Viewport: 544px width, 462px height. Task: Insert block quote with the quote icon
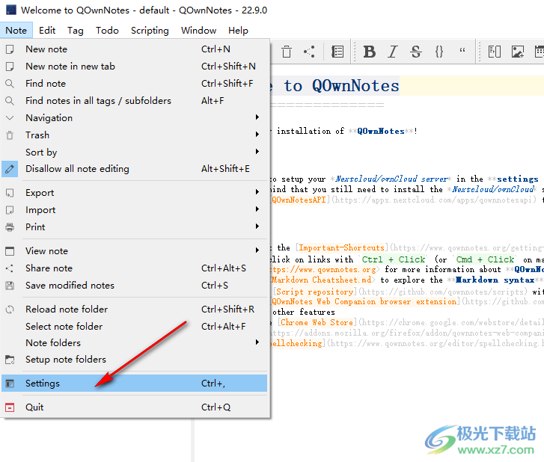(x=462, y=51)
